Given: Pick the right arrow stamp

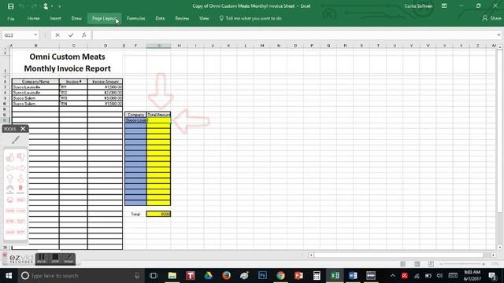Looking at the screenshot, I should (x=21, y=168).
